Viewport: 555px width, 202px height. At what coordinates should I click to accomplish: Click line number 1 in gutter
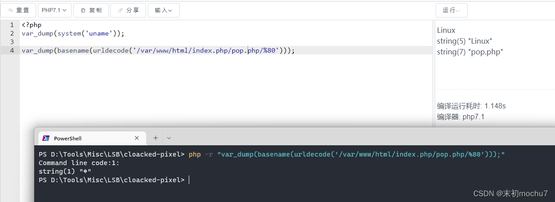pos(12,25)
